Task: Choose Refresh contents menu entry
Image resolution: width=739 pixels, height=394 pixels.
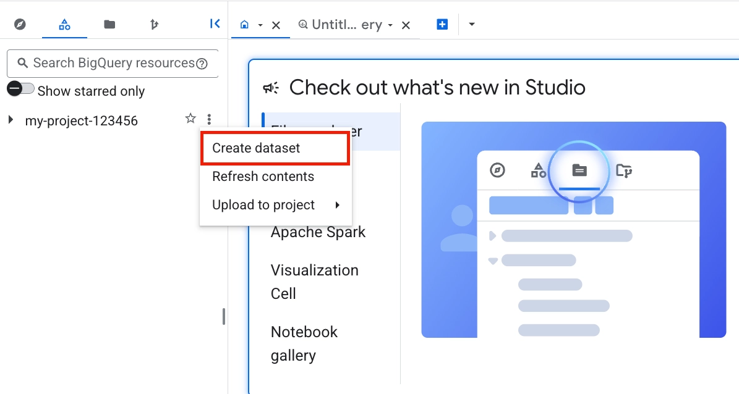Action: pyautogui.click(x=276, y=177)
